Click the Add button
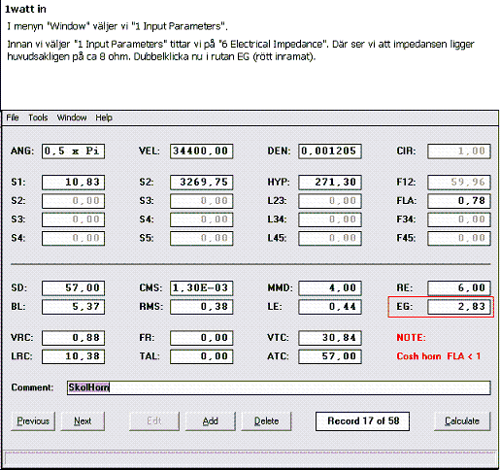 (211, 421)
